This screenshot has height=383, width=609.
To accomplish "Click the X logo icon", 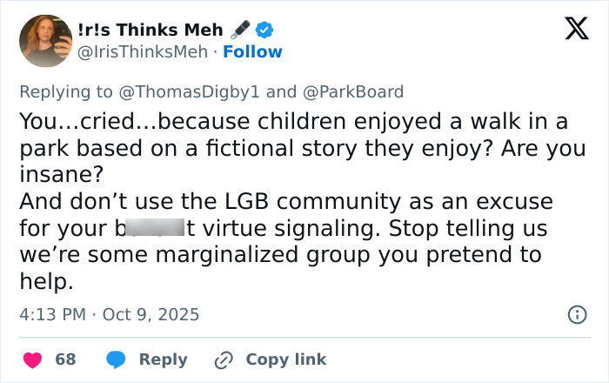I will (571, 30).
